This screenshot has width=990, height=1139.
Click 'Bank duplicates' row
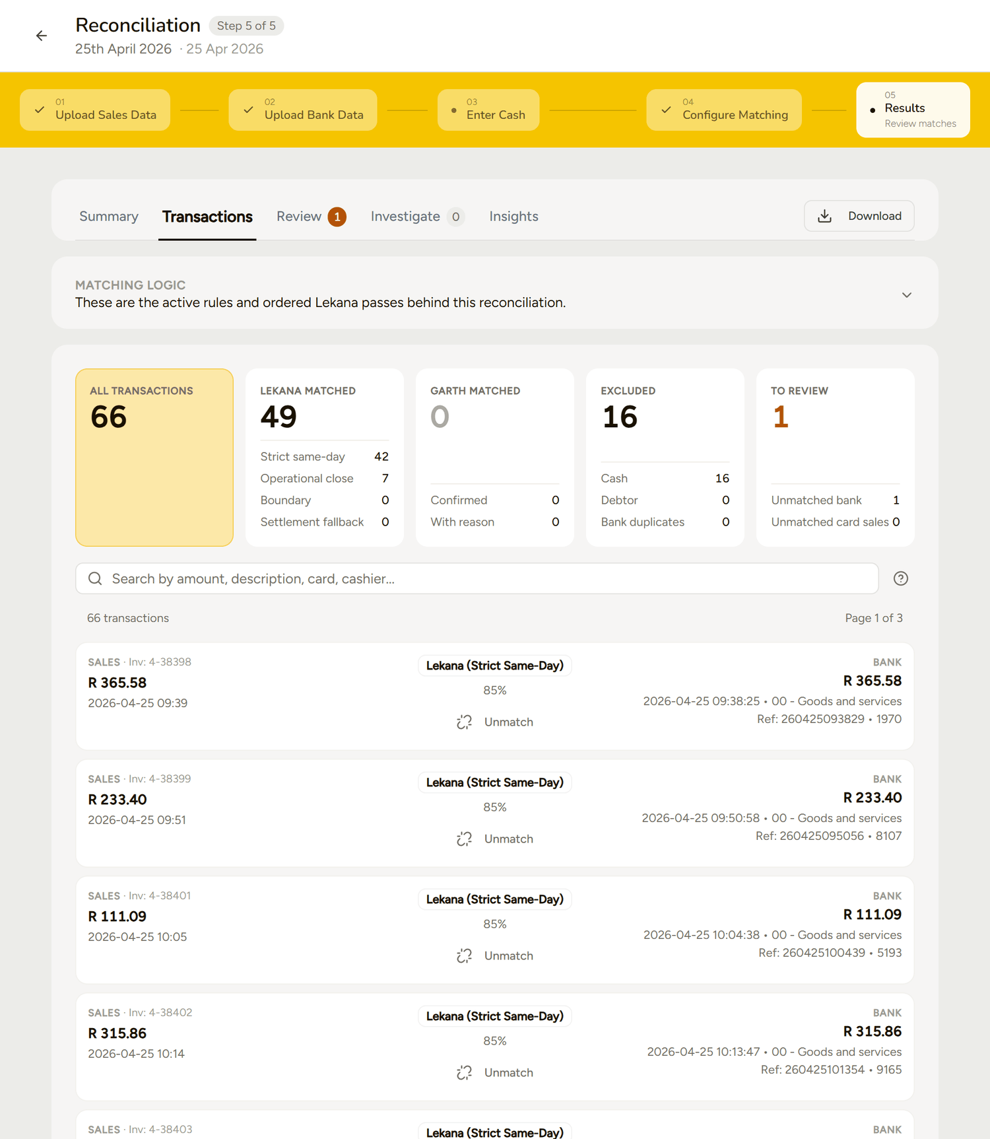point(665,522)
